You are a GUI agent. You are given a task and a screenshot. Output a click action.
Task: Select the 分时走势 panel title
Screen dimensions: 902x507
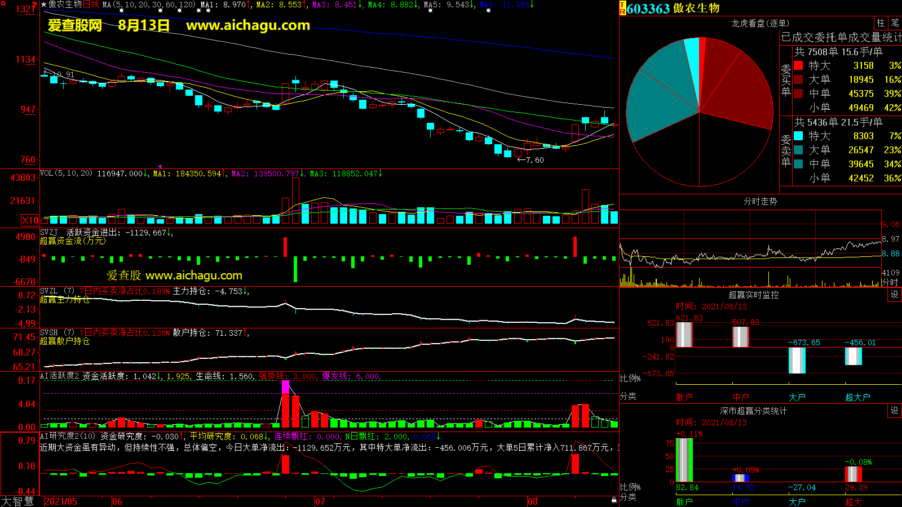point(760,201)
